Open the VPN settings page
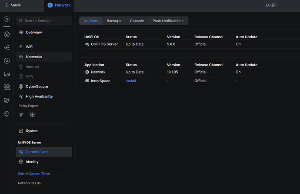The width and height of the screenshot is (300, 194). 44,77
